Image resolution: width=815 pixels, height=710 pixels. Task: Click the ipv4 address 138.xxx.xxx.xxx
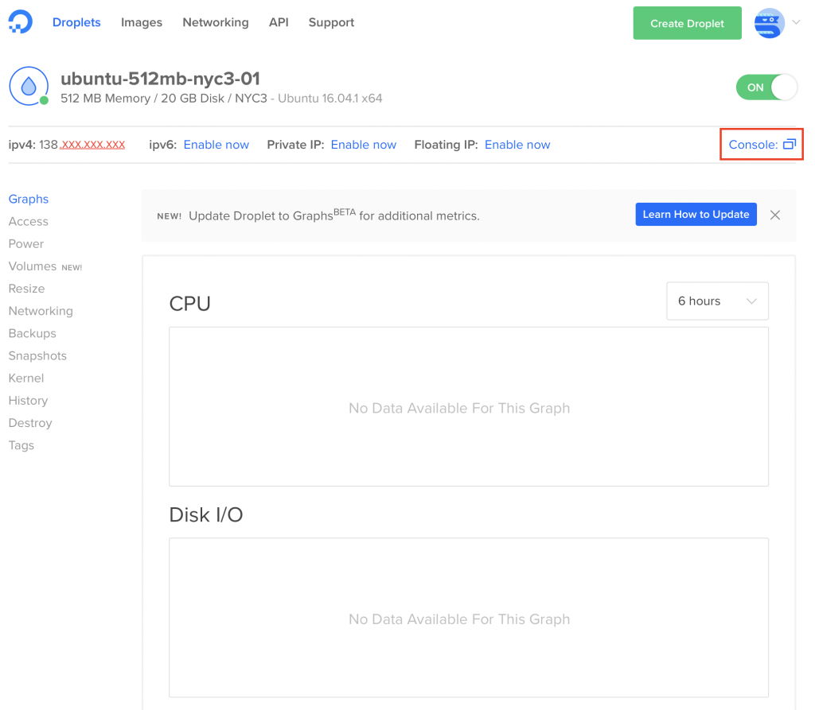tap(82, 145)
